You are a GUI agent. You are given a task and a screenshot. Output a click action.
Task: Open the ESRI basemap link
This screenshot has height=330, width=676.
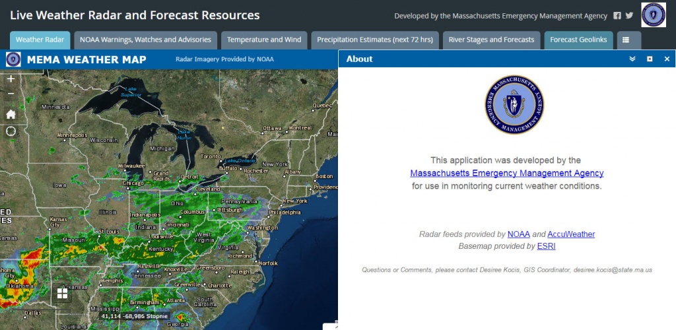tap(546, 246)
